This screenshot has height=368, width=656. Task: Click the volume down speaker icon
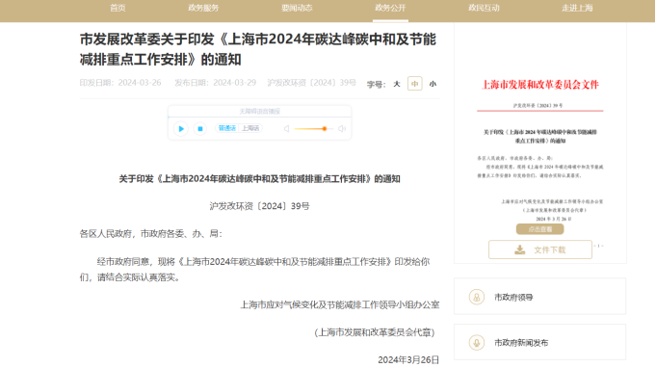click(x=287, y=129)
